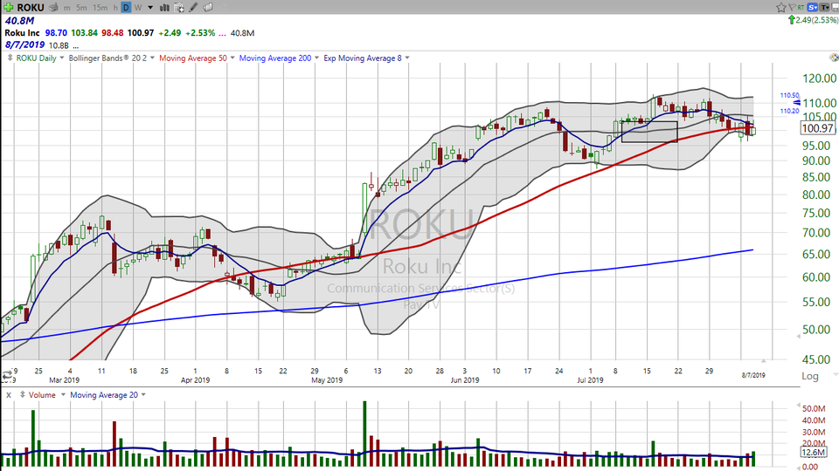Switch to the Weekly (W) time frame
The width and height of the screenshot is (839, 471).
coord(138,7)
